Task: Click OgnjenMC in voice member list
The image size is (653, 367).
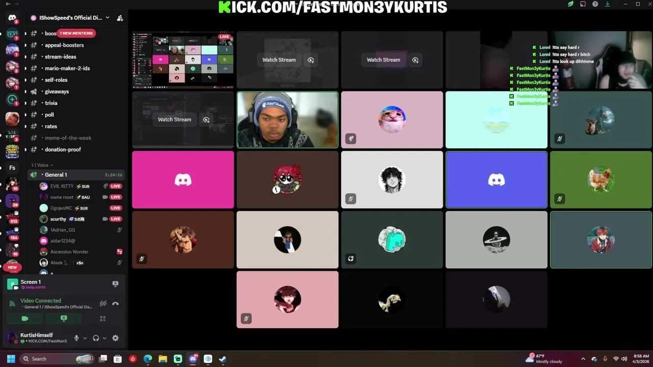Action: pyautogui.click(x=81, y=208)
